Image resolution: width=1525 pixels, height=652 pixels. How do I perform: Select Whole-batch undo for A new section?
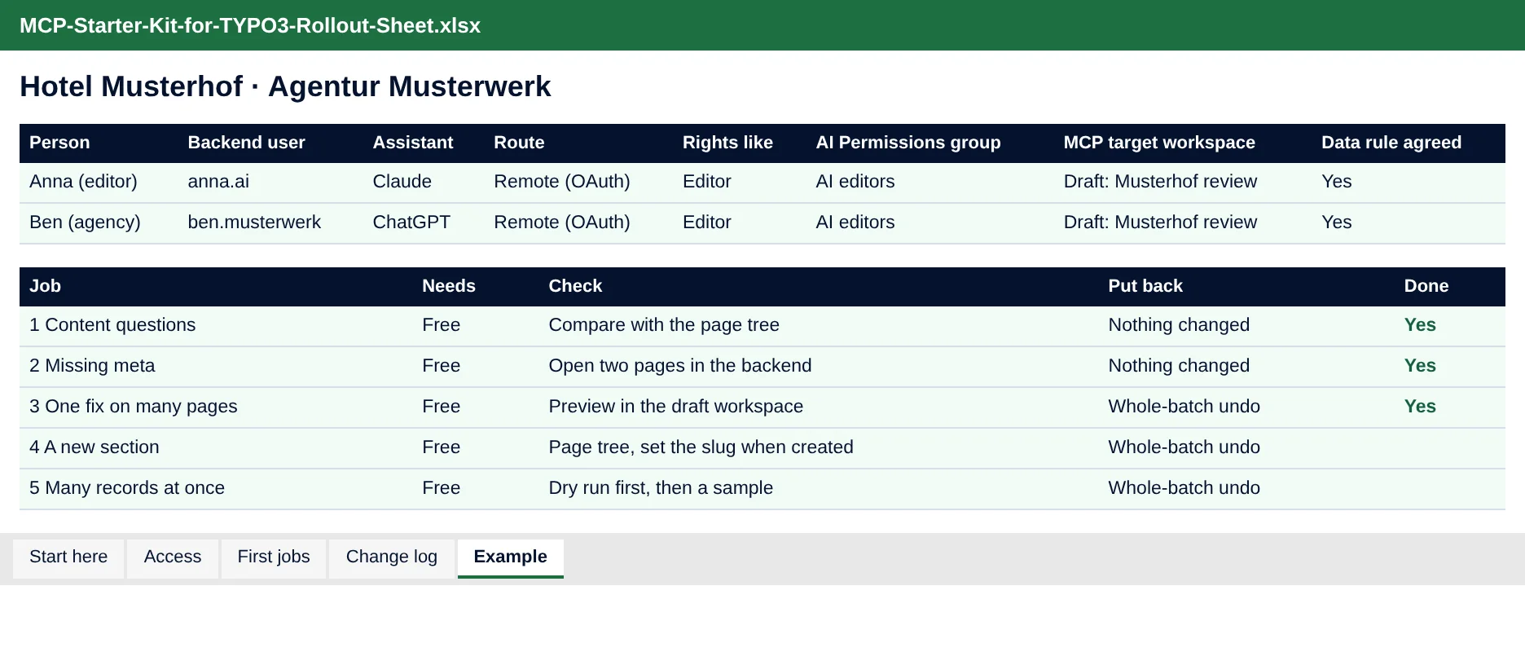tap(1184, 447)
